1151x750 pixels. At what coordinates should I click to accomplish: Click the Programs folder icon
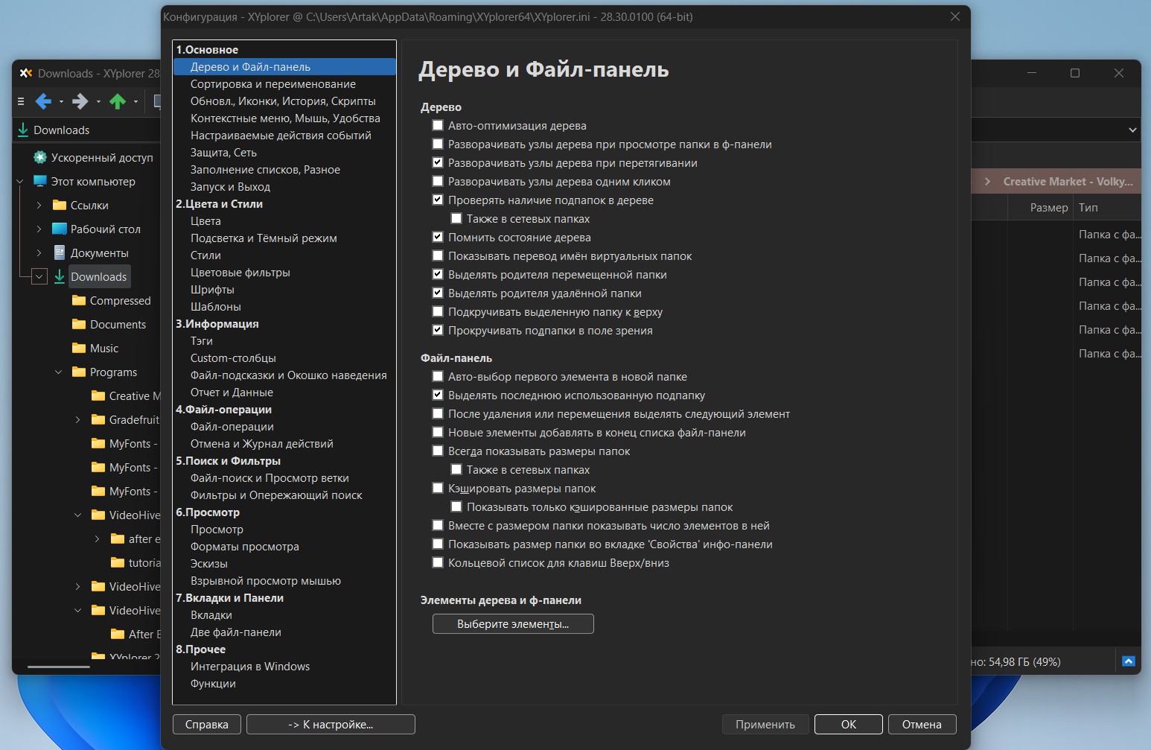tap(79, 372)
